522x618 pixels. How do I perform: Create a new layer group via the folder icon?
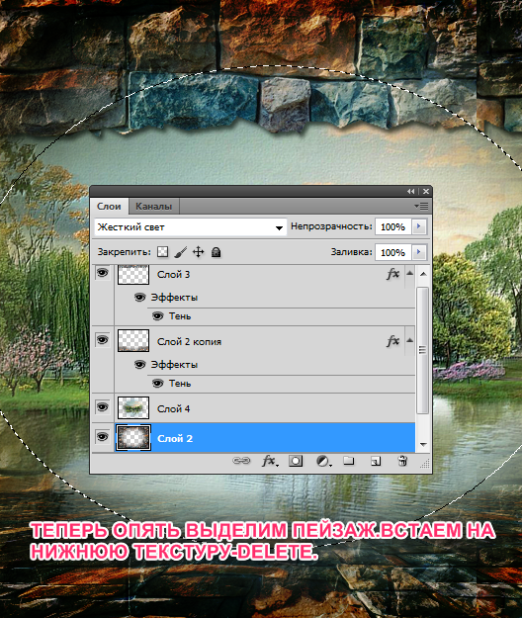coord(349,461)
